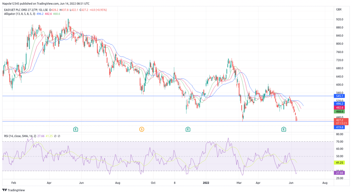The image size is (352, 194).
Task: Click the green 468.6 value in Alligator legend
Action: coord(57,14)
